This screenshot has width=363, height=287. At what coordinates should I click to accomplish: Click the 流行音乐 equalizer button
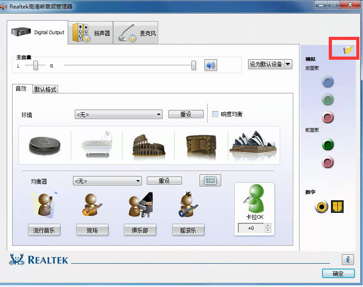coord(44,230)
